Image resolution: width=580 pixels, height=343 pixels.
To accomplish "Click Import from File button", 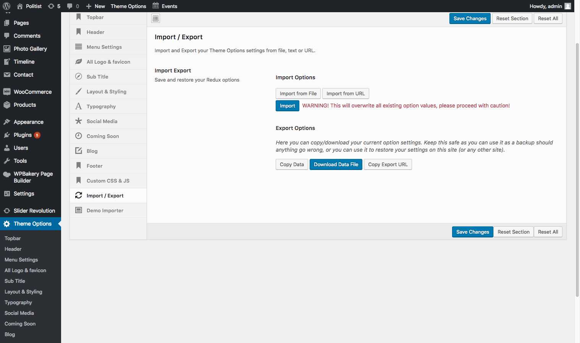I will click(x=298, y=93).
